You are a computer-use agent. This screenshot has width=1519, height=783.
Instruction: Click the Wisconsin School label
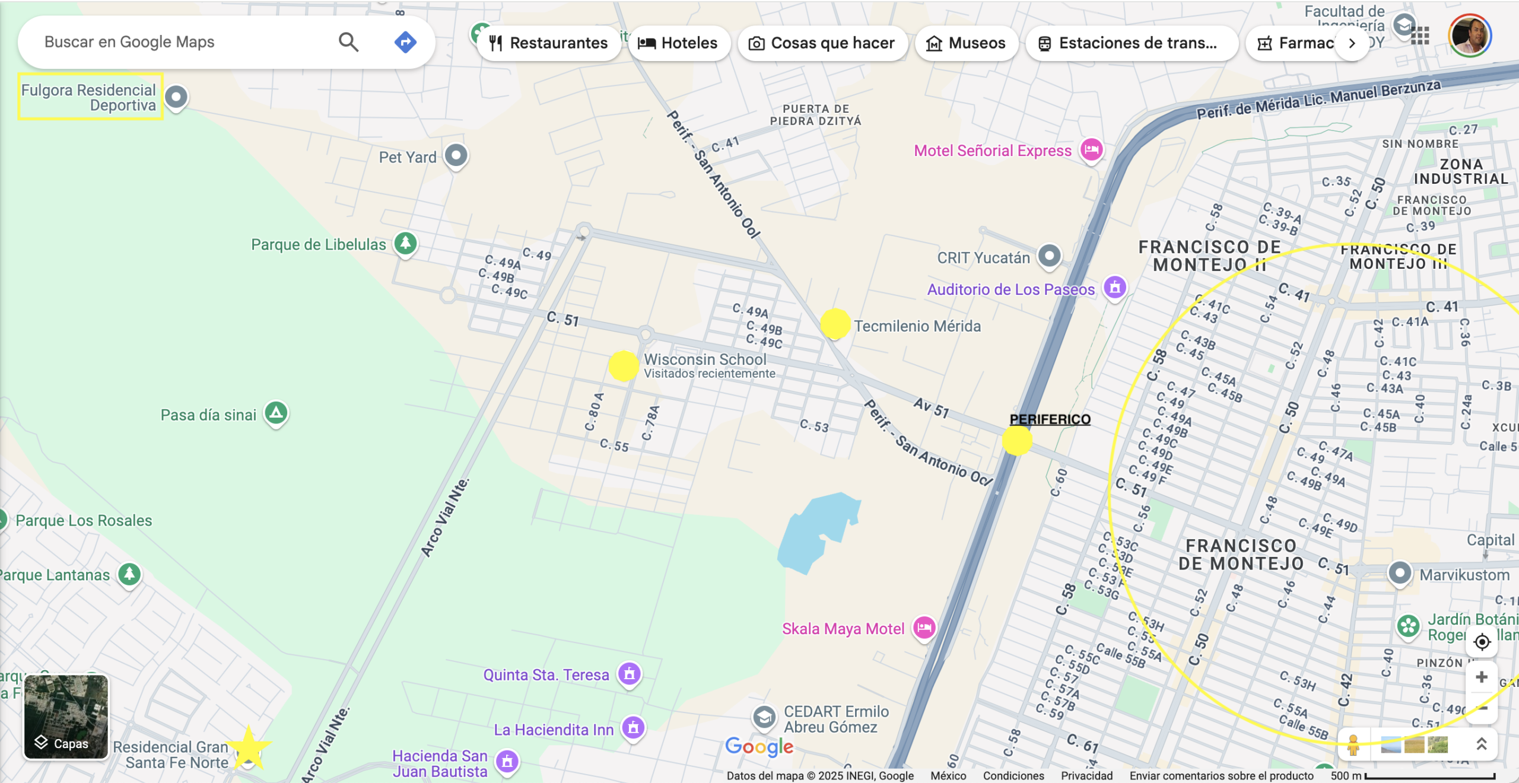pyautogui.click(x=706, y=359)
